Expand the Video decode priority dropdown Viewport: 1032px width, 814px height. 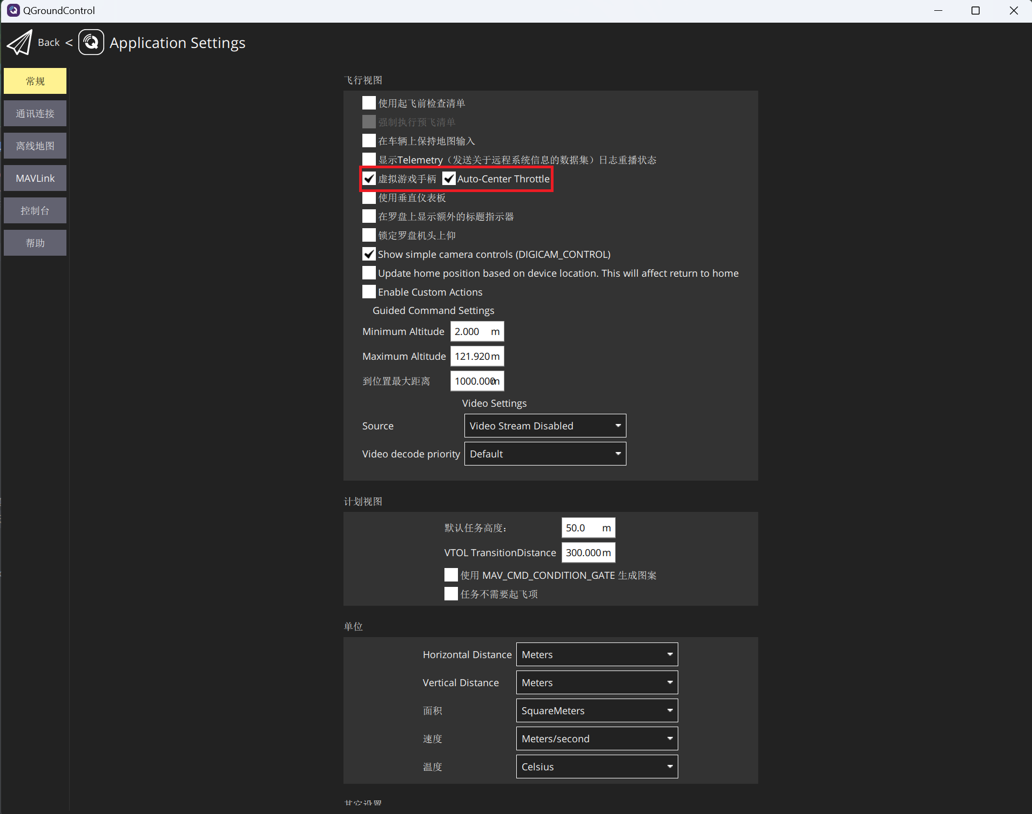click(x=545, y=454)
